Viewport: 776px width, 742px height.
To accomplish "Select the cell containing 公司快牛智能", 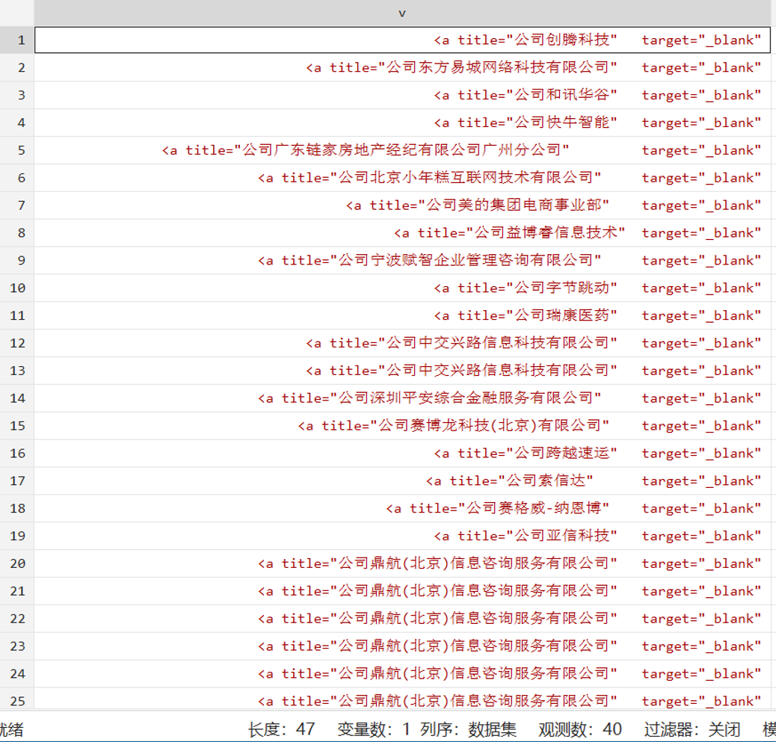I will click(x=402, y=123).
